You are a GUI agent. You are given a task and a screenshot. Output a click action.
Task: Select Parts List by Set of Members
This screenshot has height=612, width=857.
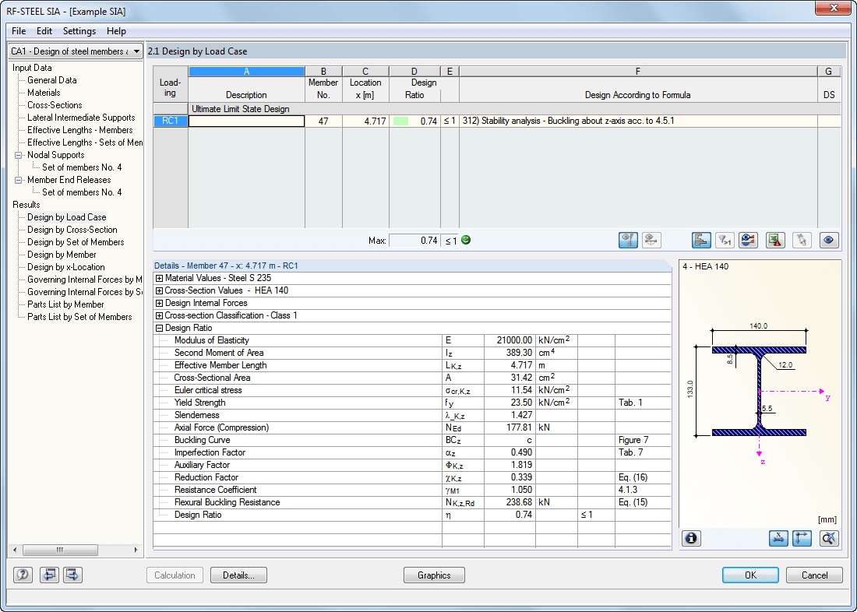pos(79,318)
